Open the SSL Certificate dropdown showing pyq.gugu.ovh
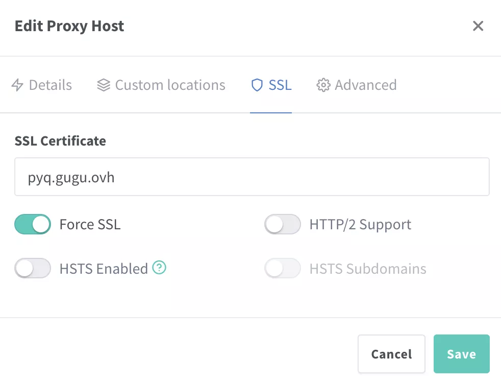 coord(252,177)
